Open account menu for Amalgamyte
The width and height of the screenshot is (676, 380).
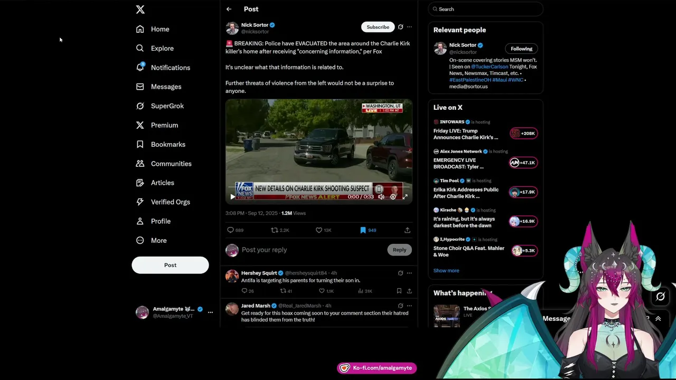pos(210,312)
